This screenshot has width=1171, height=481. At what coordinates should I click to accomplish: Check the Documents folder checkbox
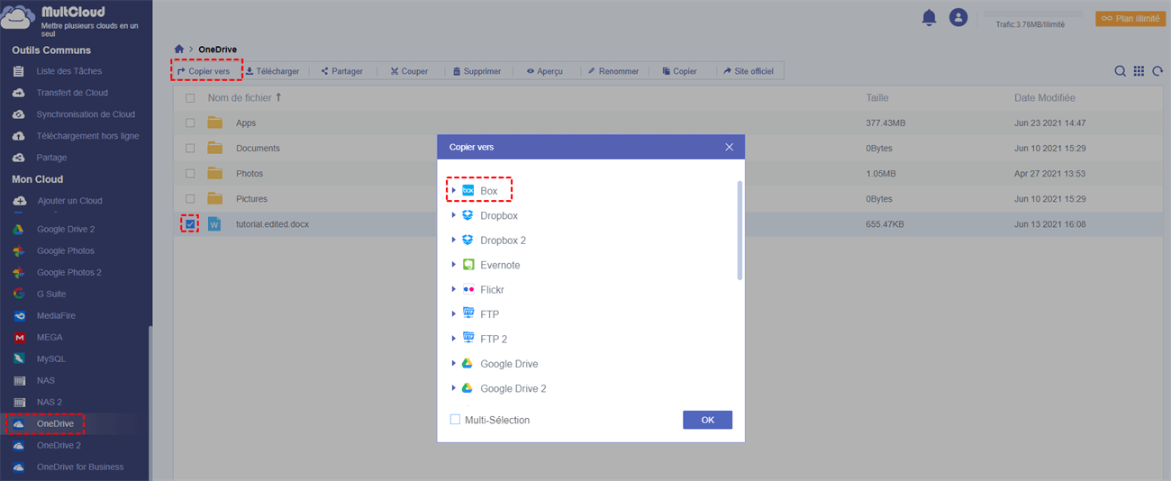tap(190, 148)
